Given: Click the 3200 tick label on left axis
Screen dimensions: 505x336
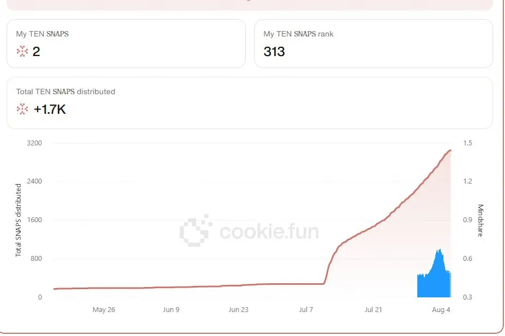Looking at the screenshot, I should click(x=34, y=143).
